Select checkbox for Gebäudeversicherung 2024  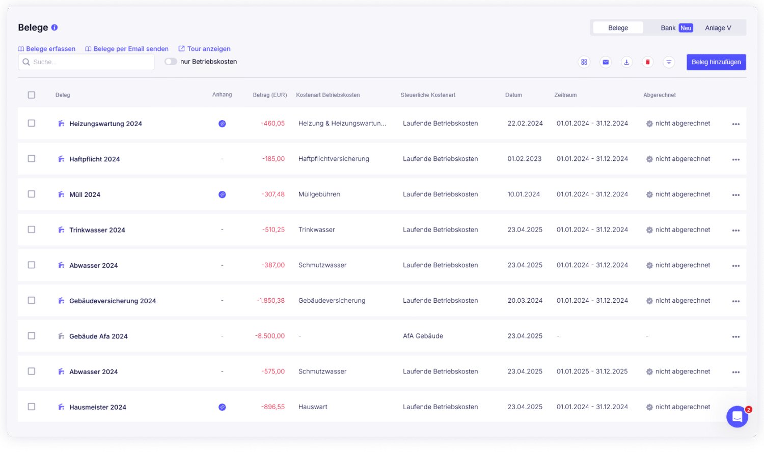tap(32, 300)
